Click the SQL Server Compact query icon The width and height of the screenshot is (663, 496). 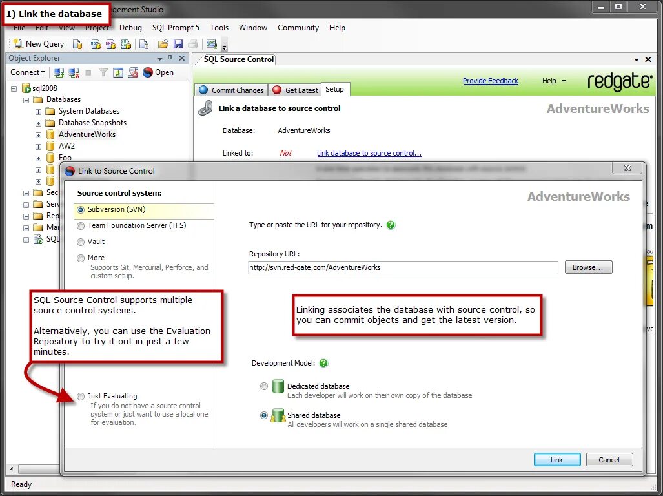tap(144, 44)
